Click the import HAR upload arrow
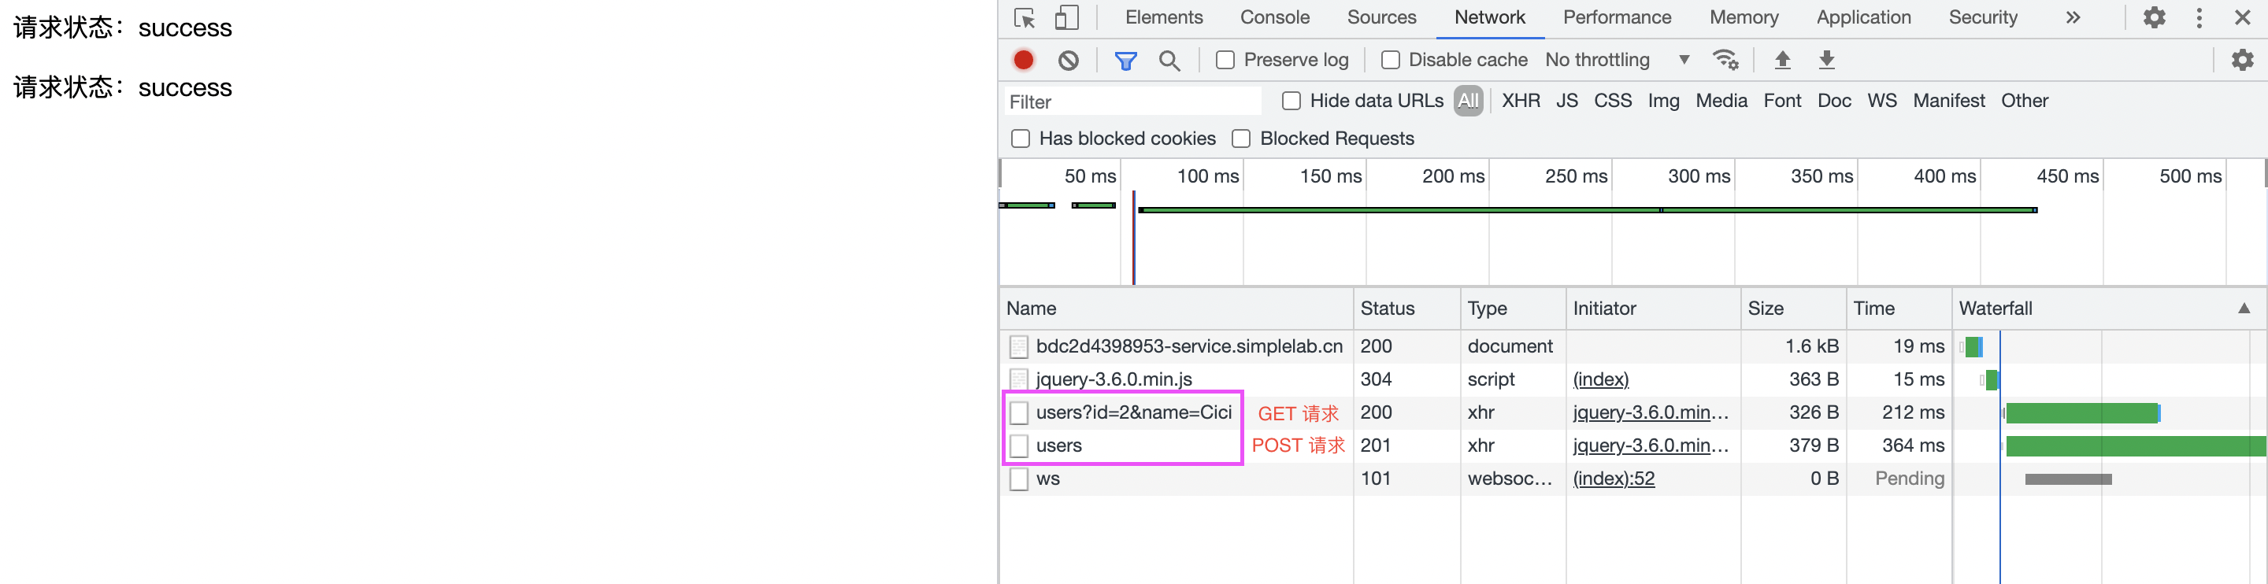 1782,60
